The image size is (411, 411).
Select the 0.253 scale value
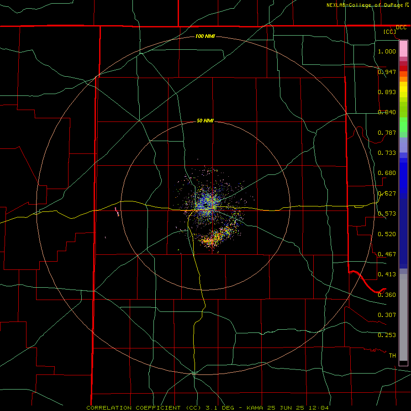[x=387, y=335]
